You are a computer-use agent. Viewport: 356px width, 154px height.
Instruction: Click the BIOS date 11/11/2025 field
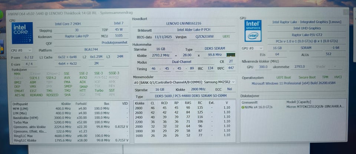pos(163,37)
